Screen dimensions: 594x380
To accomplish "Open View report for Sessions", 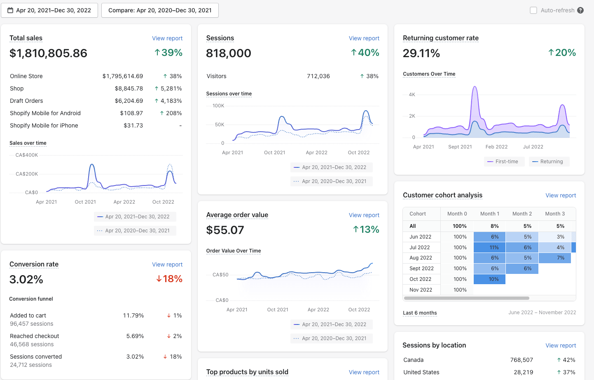I will [x=364, y=38].
